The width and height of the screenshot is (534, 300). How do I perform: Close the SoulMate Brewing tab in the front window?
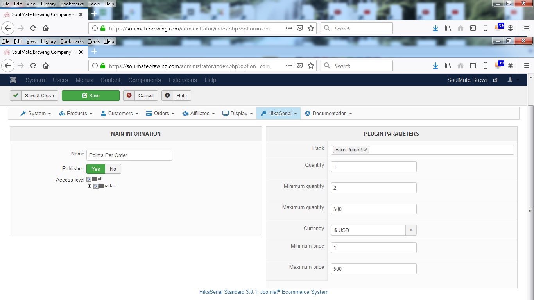81,52
